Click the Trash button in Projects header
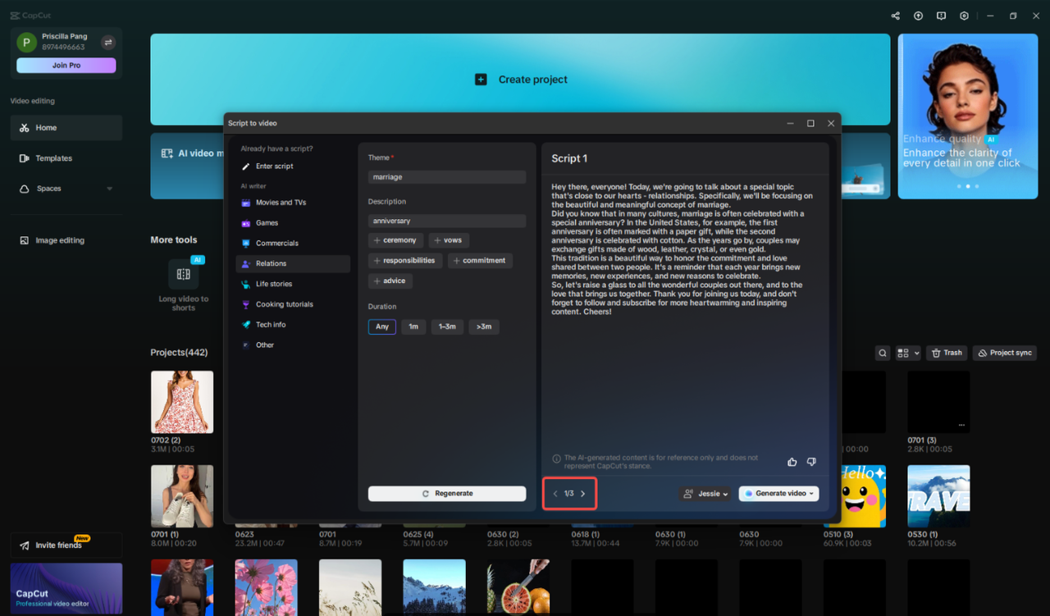The image size is (1050, 616). [x=947, y=353]
